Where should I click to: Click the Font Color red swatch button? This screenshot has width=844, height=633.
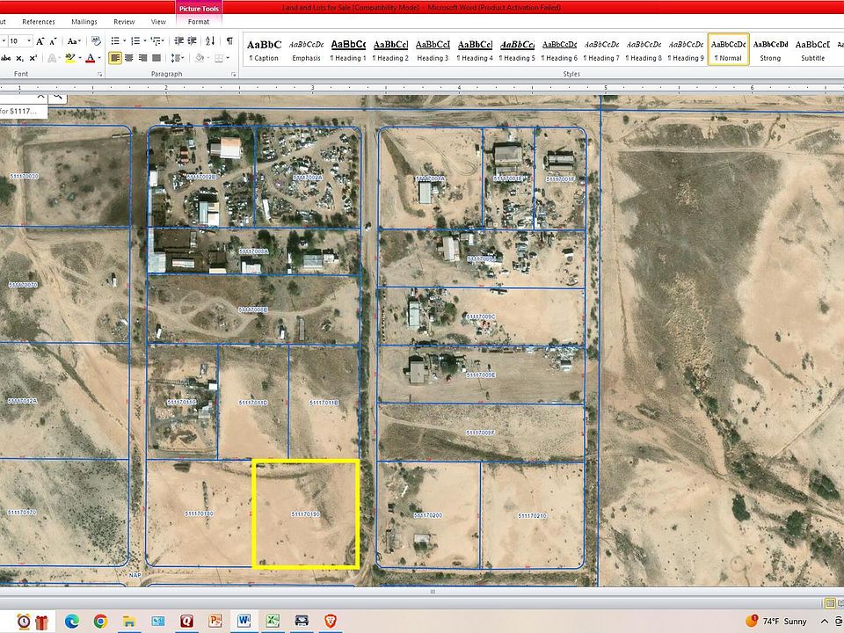tap(90, 58)
